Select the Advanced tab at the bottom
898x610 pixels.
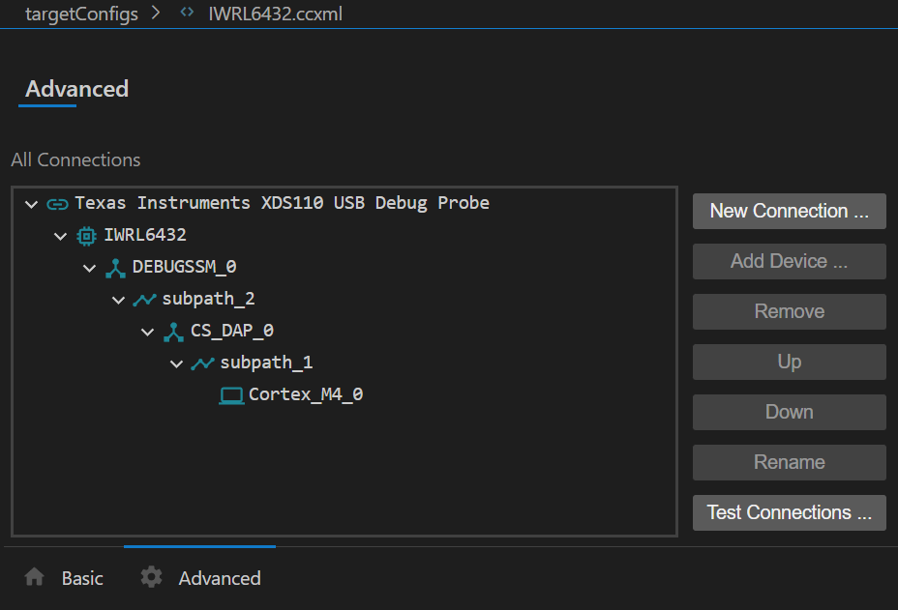[200, 578]
